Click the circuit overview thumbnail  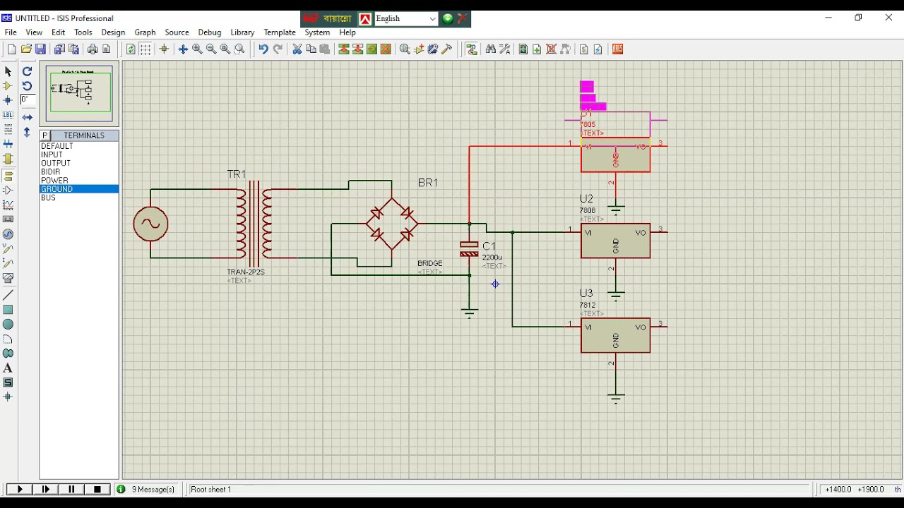79,93
